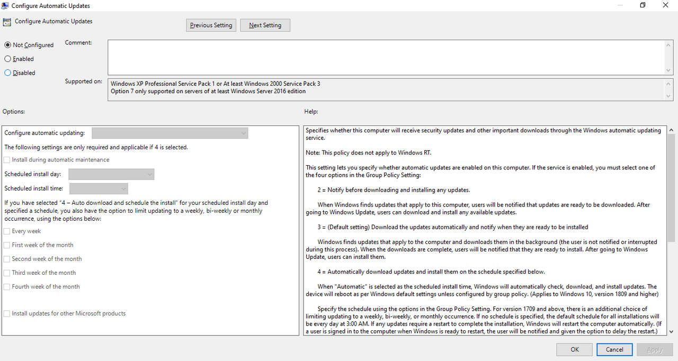The image size is (678, 361).
Task: Click the Help: label
Action: [311, 112]
